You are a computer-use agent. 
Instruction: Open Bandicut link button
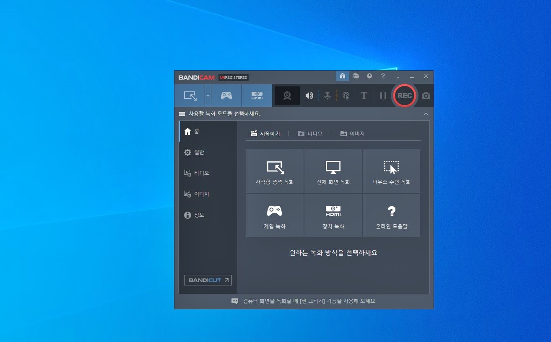[208, 280]
